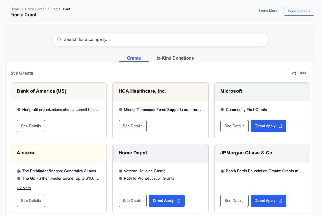321x216 pixels.
Task: Click bullet icon beside The Pathfinder award
Action: (19, 171)
